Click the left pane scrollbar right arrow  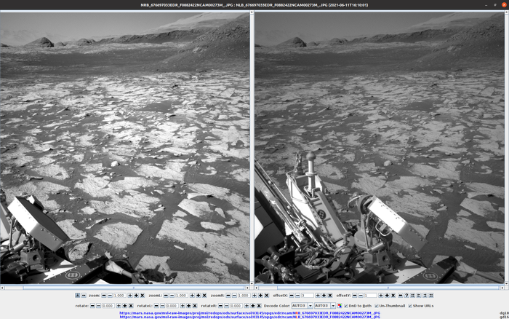click(247, 288)
